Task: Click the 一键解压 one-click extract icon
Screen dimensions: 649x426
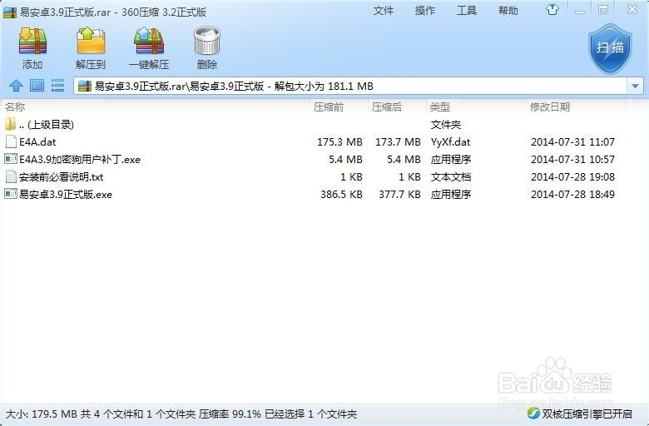Action: [x=149, y=41]
